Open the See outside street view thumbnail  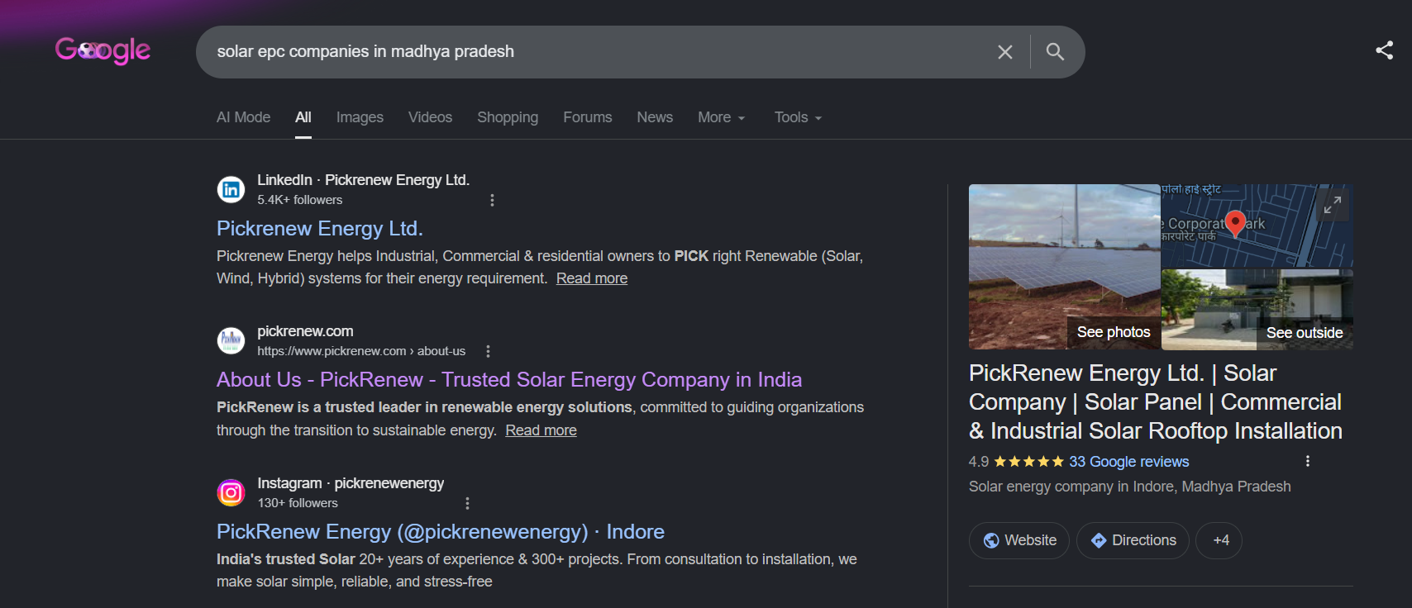point(1257,310)
